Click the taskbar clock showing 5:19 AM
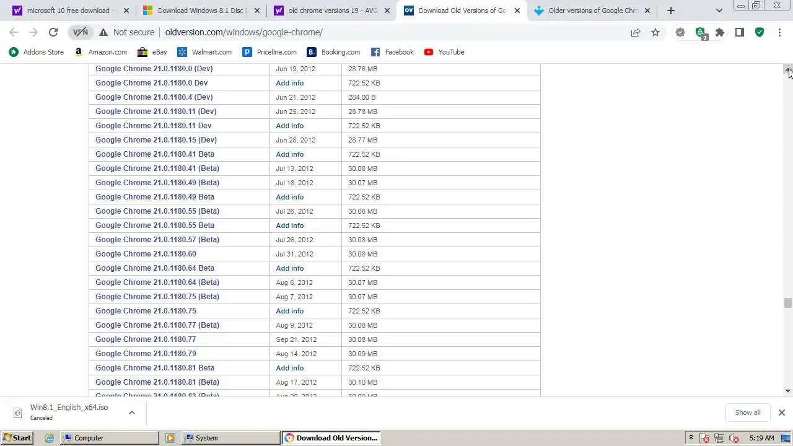The image size is (793, 446). tap(761, 438)
